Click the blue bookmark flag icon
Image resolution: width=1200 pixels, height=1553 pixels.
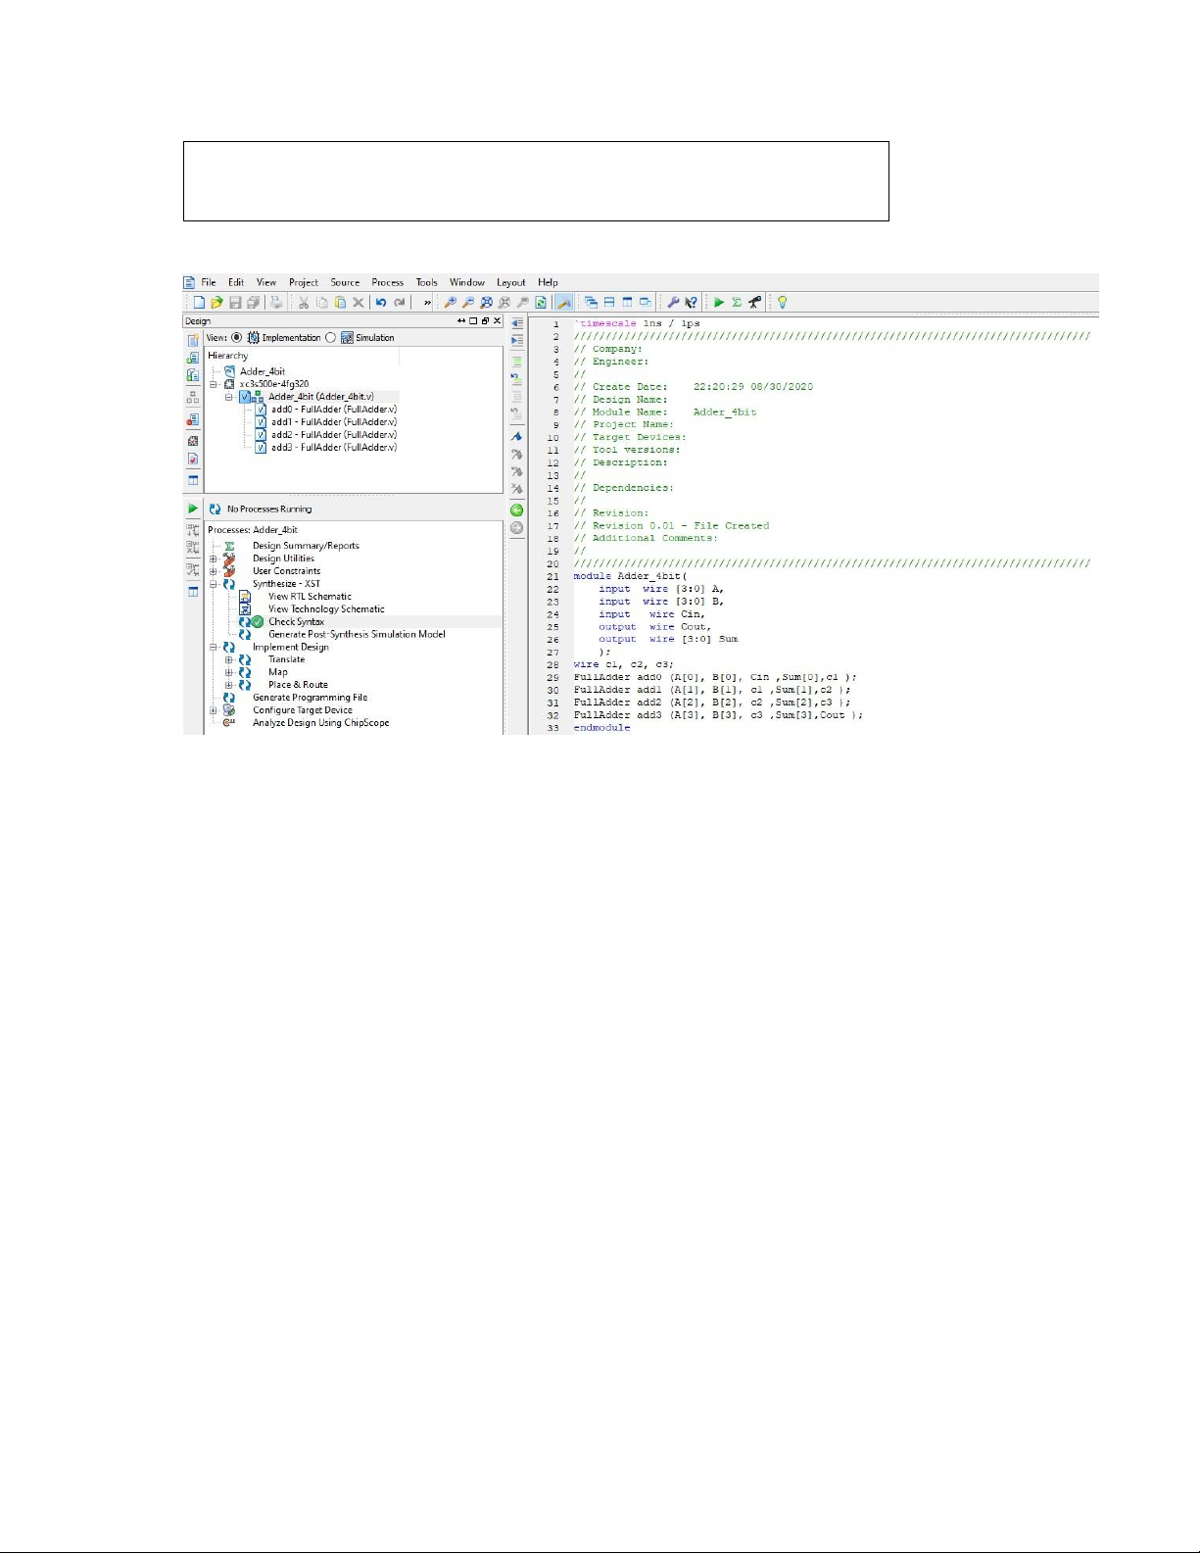click(x=517, y=436)
